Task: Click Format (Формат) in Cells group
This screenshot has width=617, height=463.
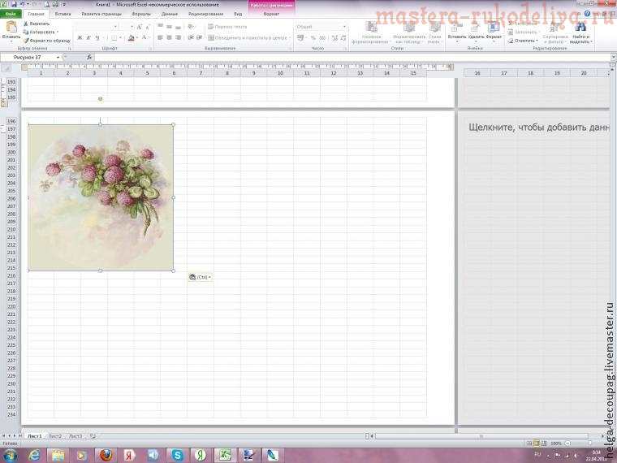Action: point(494,32)
